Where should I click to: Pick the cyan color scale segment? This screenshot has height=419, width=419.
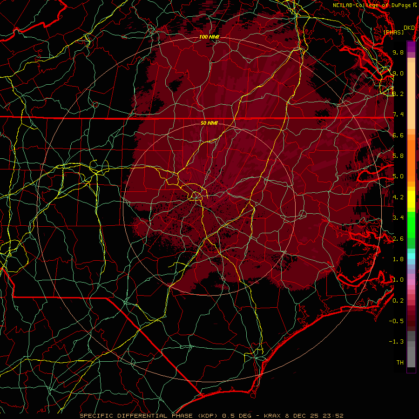tap(411, 256)
